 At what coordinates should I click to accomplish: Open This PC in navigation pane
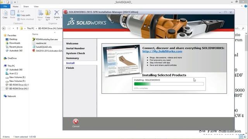[9, 66]
